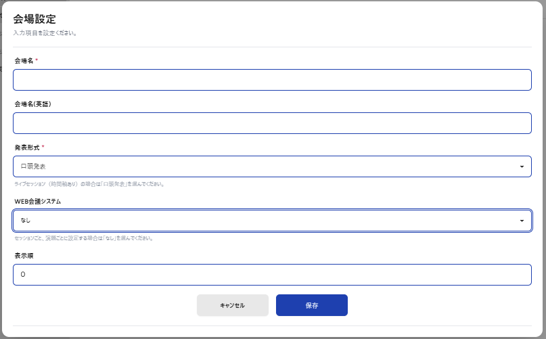Click the arrow icon on 発表形式 select

(x=522, y=166)
